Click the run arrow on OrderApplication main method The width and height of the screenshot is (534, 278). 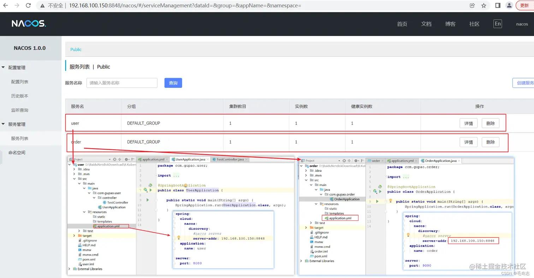[377, 201]
